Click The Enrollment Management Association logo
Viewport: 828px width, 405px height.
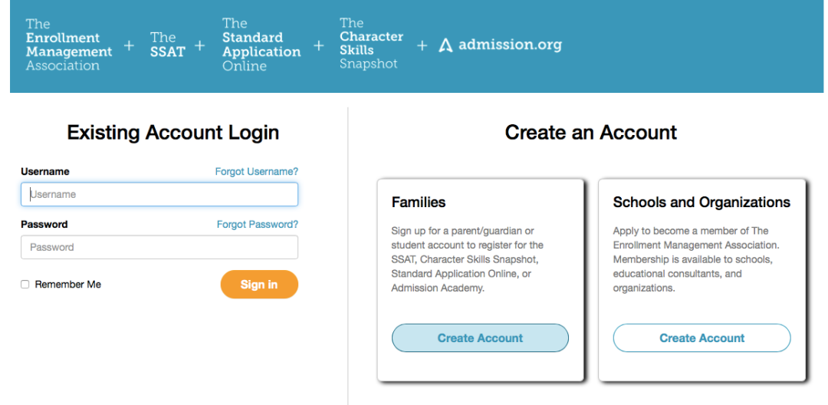tap(69, 45)
